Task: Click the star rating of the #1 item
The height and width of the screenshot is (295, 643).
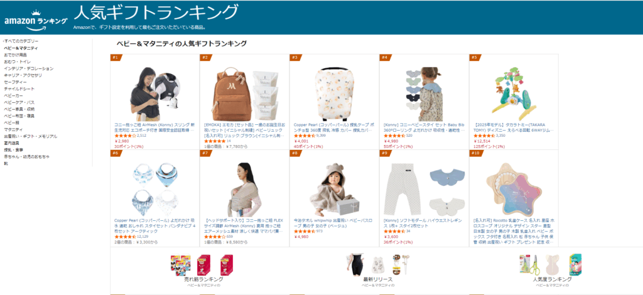Action: point(125,135)
